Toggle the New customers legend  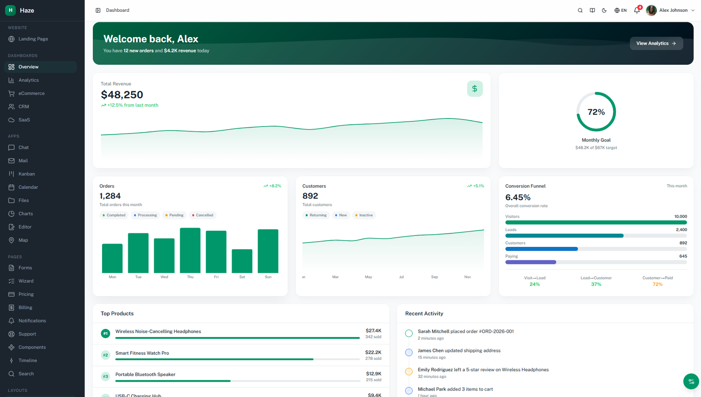tap(341, 215)
